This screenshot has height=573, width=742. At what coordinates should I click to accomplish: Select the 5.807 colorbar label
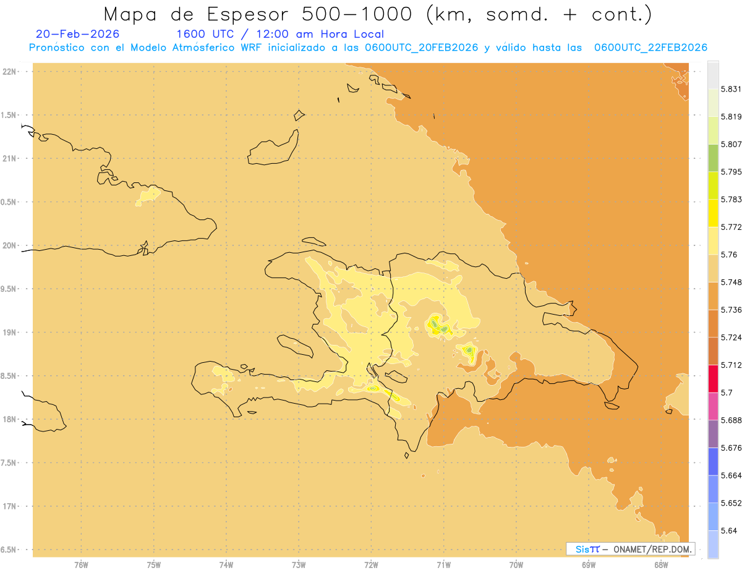pyautogui.click(x=731, y=144)
